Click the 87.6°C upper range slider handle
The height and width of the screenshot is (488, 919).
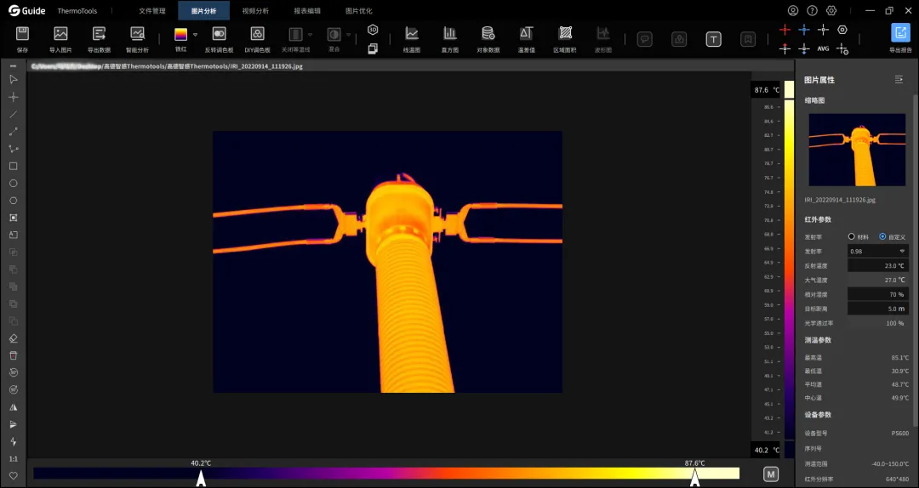coord(694,478)
